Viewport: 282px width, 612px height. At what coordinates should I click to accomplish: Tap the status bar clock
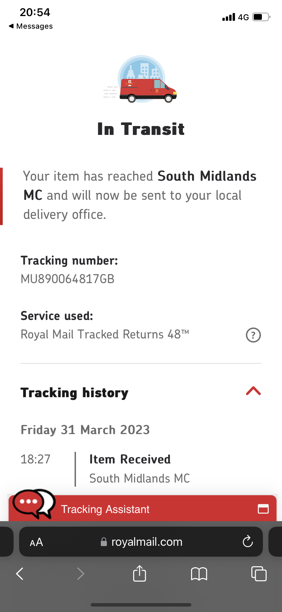(x=35, y=12)
